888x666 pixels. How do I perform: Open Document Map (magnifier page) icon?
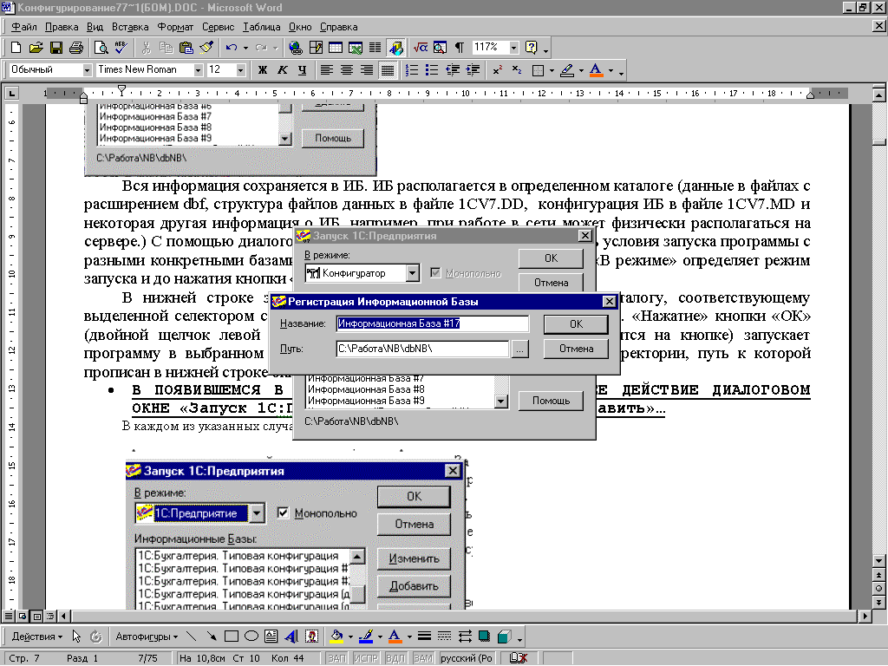coord(440,48)
